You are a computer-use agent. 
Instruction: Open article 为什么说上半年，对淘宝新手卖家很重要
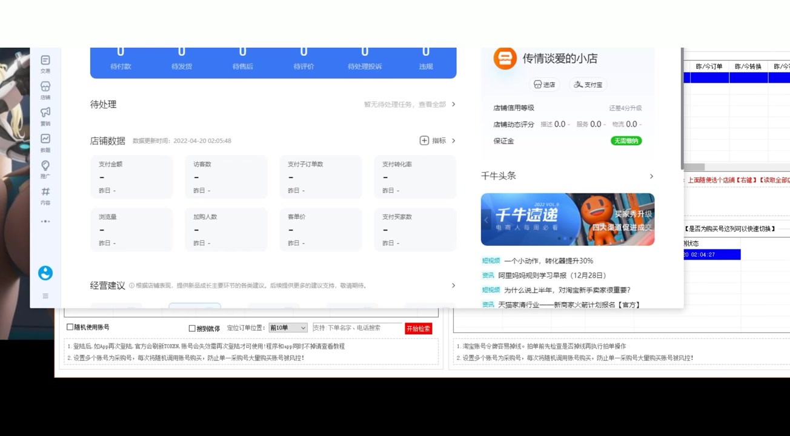567,290
